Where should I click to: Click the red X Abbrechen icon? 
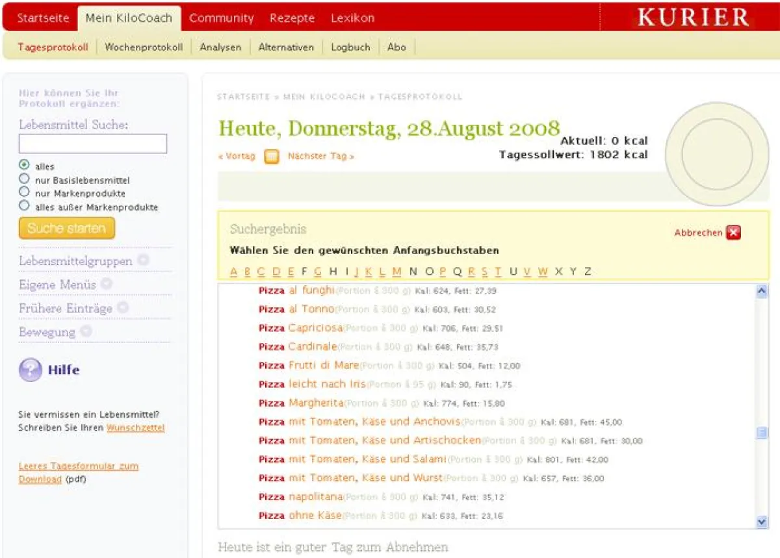point(733,233)
